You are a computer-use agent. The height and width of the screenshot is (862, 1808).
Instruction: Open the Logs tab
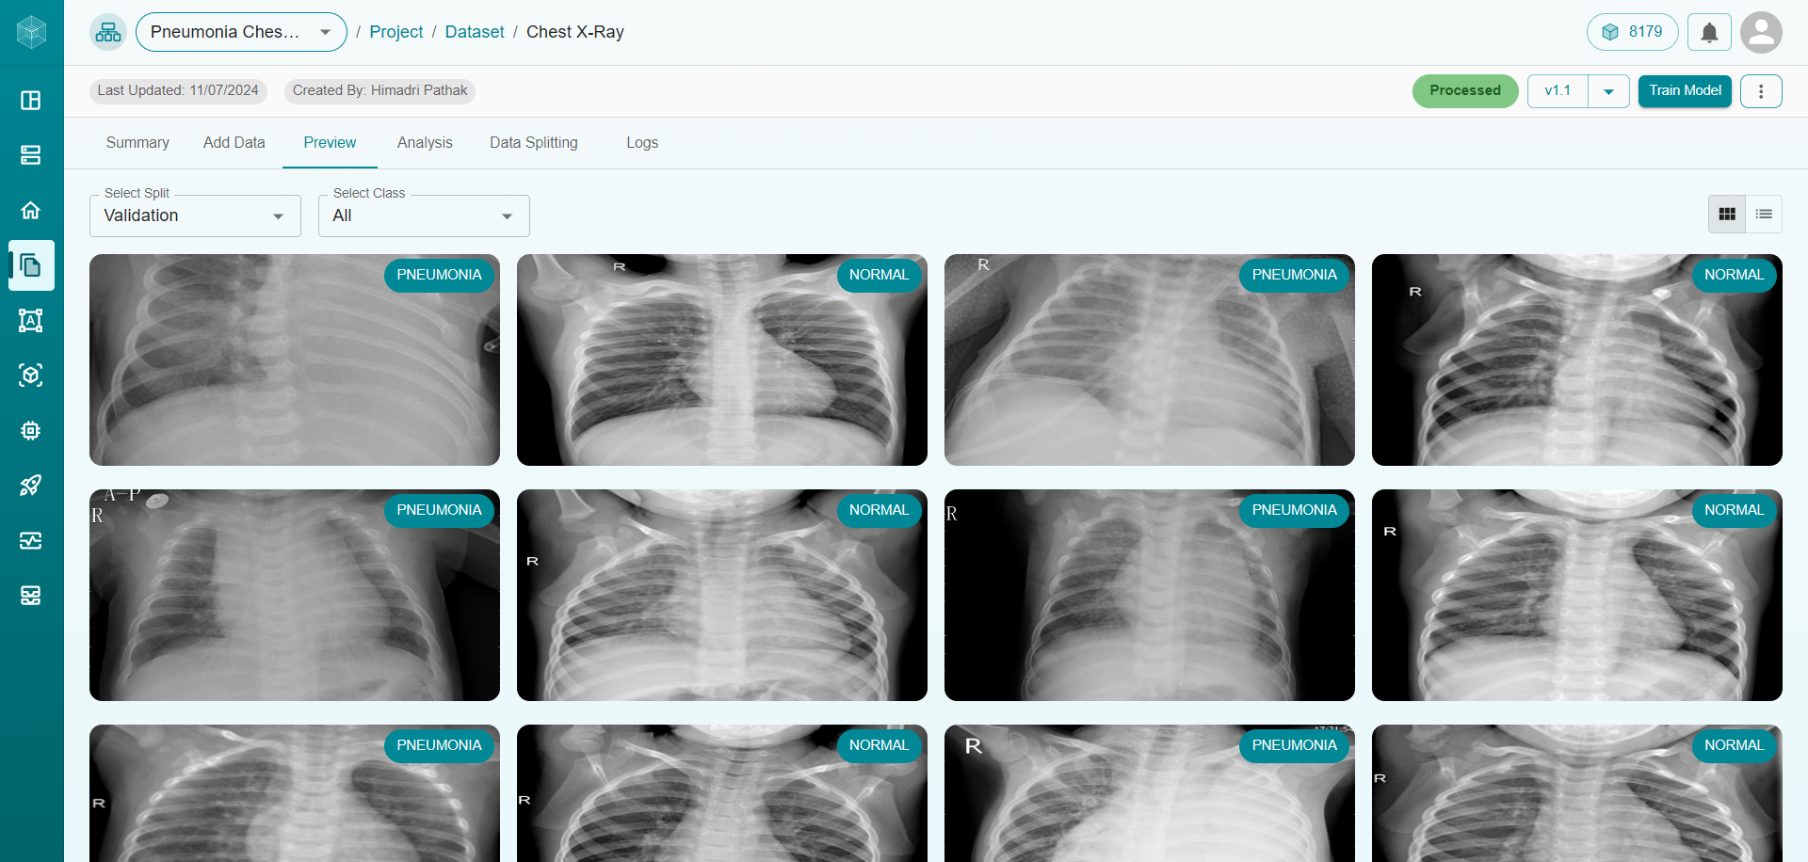(642, 143)
